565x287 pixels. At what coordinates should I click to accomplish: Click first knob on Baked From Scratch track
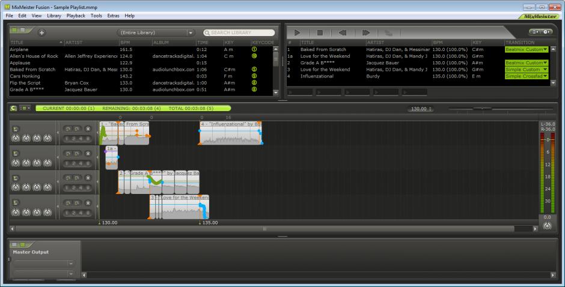16,138
